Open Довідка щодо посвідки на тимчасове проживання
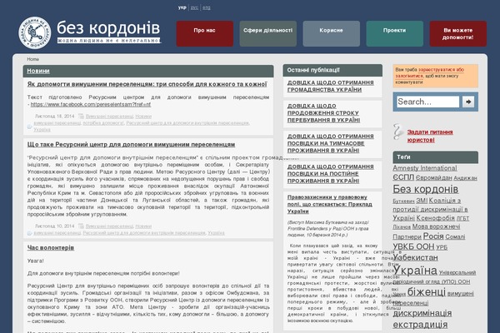The width and height of the screenshot is (500, 333). point(330,143)
